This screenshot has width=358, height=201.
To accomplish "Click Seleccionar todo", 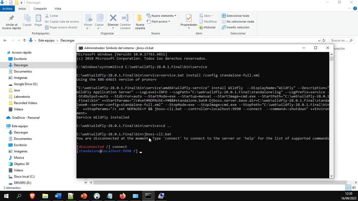I will pos(235,16).
